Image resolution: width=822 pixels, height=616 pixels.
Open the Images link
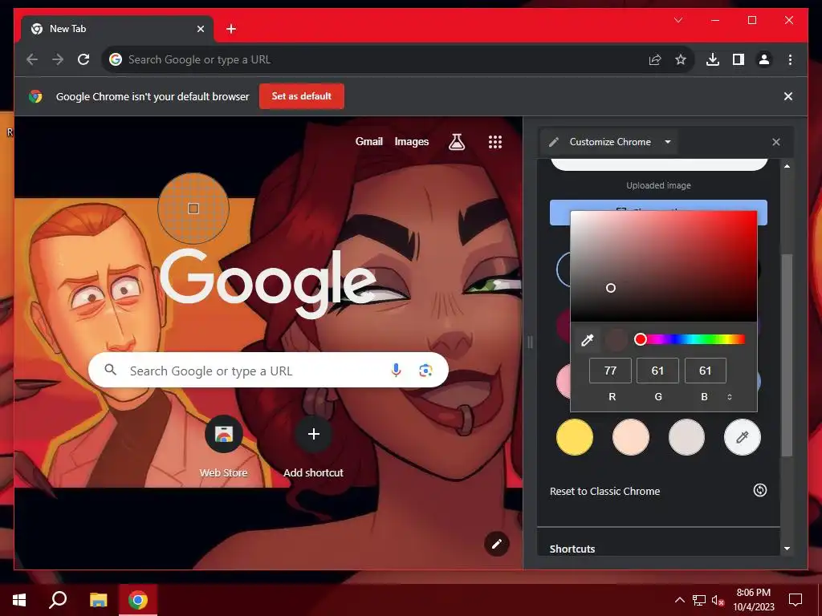(412, 141)
